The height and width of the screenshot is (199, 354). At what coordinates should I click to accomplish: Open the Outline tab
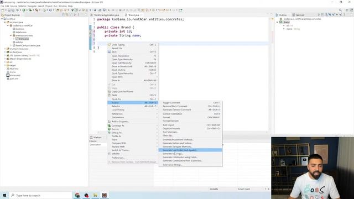(281, 15)
